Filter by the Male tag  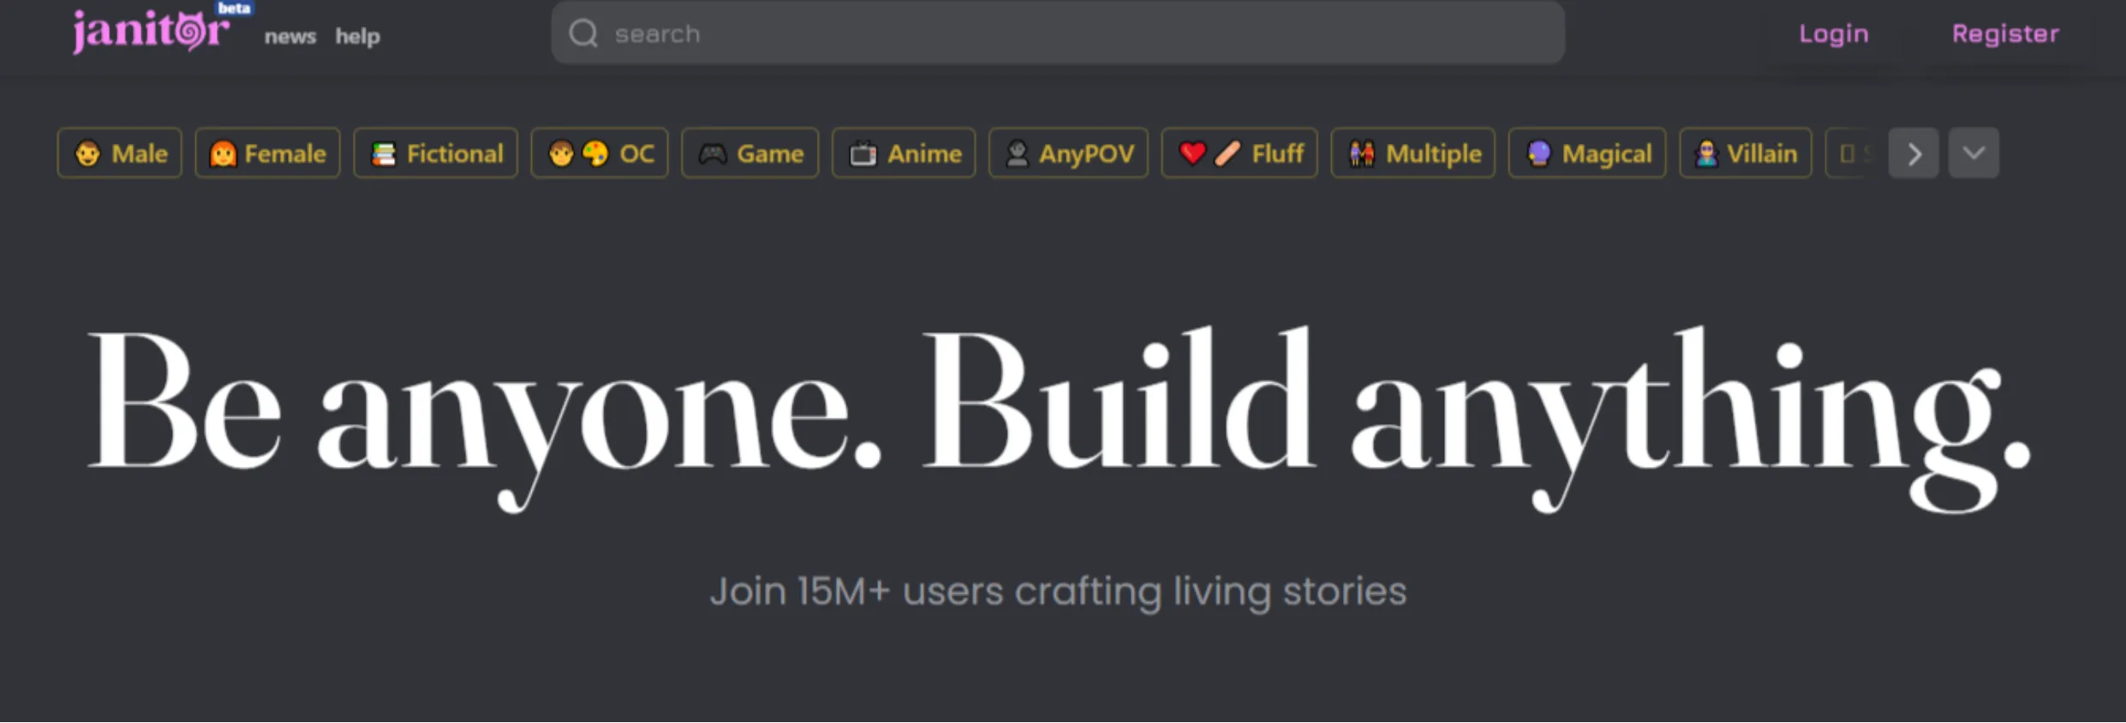(x=120, y=153)
